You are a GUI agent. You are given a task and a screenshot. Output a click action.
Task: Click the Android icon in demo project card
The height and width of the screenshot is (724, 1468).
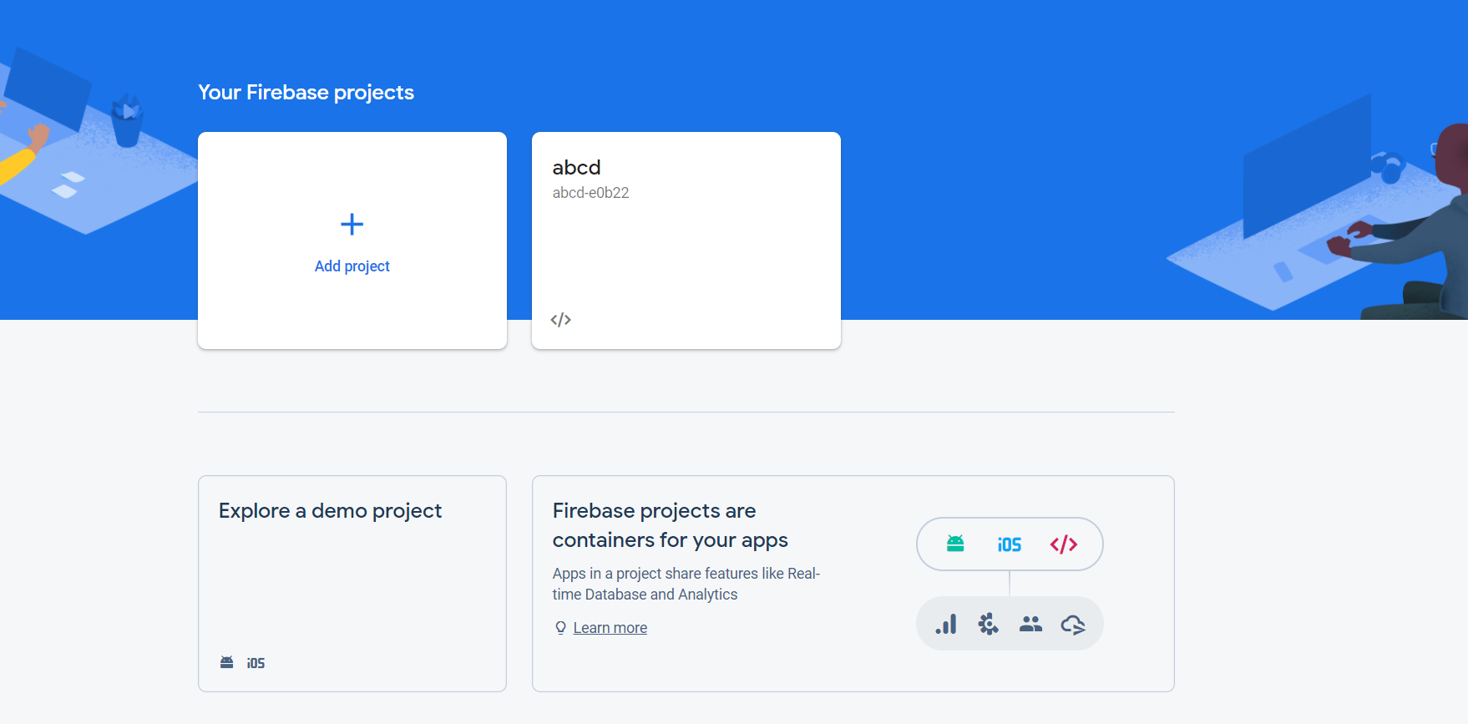pyautogui.click(x=226, y=662)
